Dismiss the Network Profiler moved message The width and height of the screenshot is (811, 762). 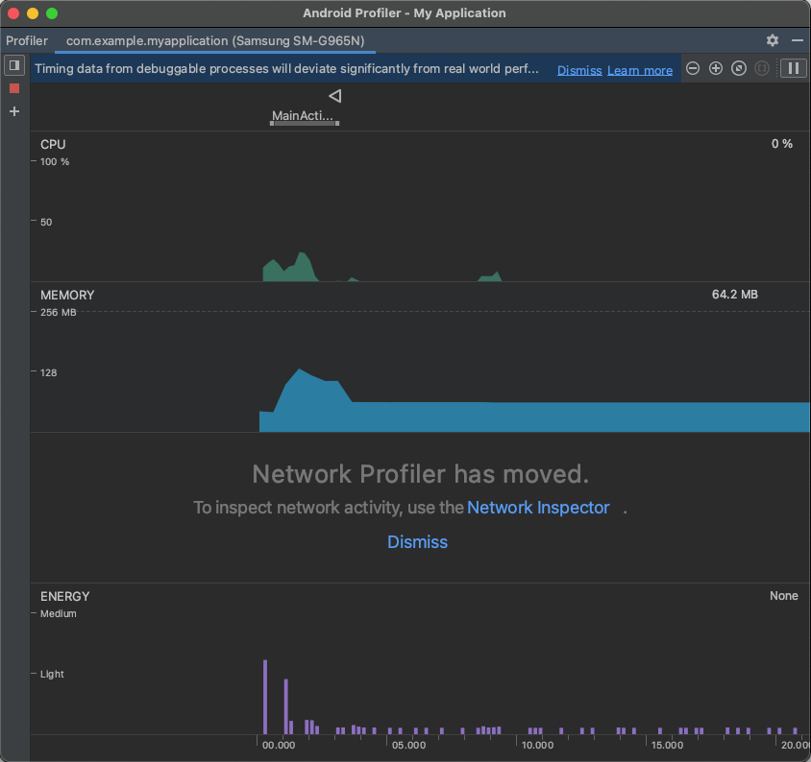417,542
